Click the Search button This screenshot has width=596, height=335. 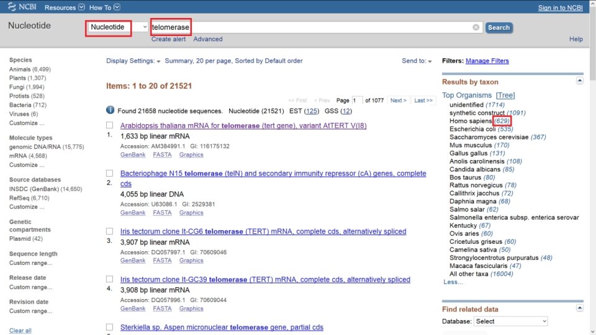tap(499, 28)
